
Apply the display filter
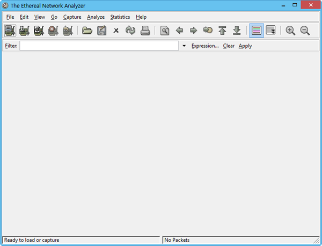pos(245,46)
